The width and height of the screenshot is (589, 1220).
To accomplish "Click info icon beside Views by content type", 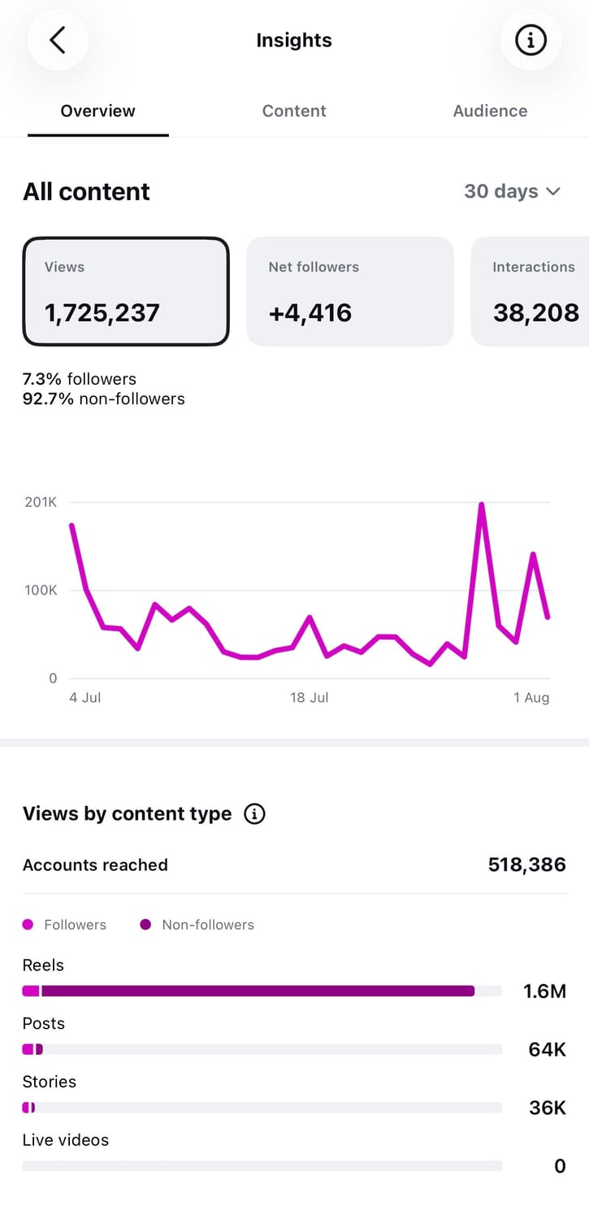I will [x=254, y=813].
